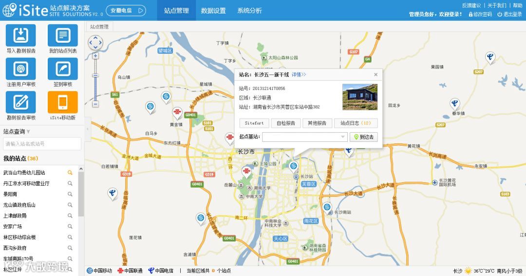Switch to 站点管理 top menu
Screen dimensions: 526x276
[176, 11]
